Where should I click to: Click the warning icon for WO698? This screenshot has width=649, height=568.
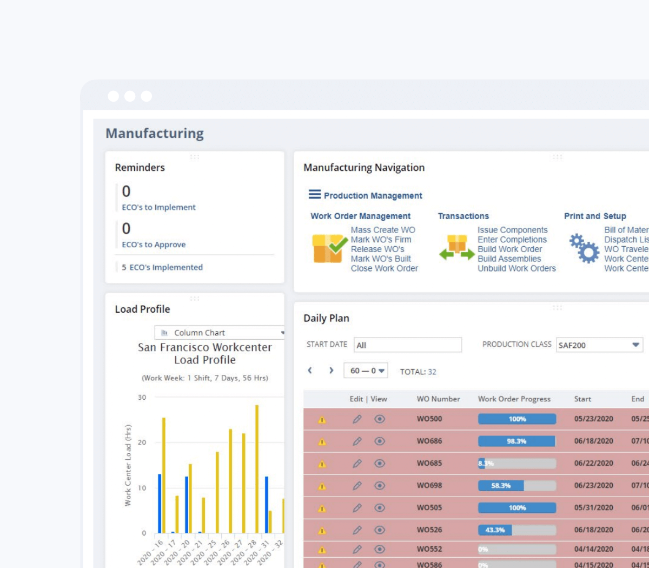(x=322, y=486)
